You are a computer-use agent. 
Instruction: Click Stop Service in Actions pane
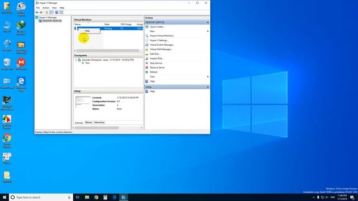pyautogui.click(x=156, y=63)
